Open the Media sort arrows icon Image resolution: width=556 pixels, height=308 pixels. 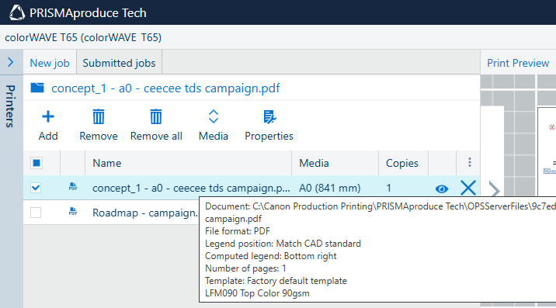coord(214,116)
